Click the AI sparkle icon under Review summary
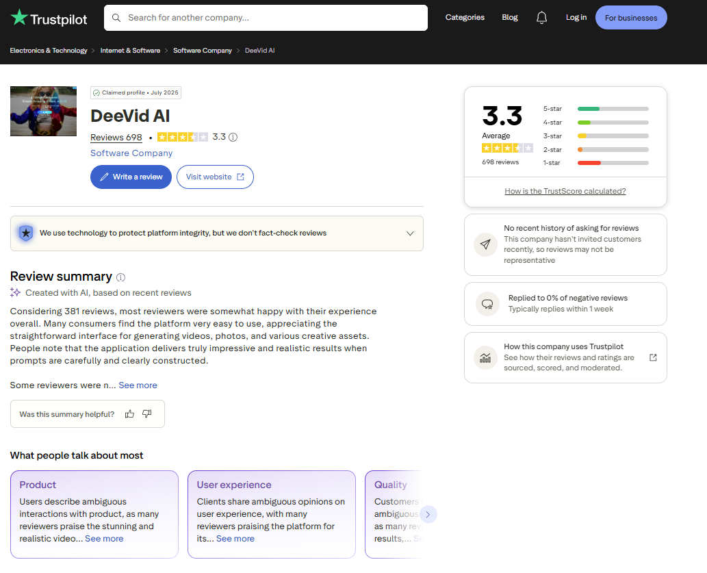The image size is (707, 573). (x=15, y=292)
